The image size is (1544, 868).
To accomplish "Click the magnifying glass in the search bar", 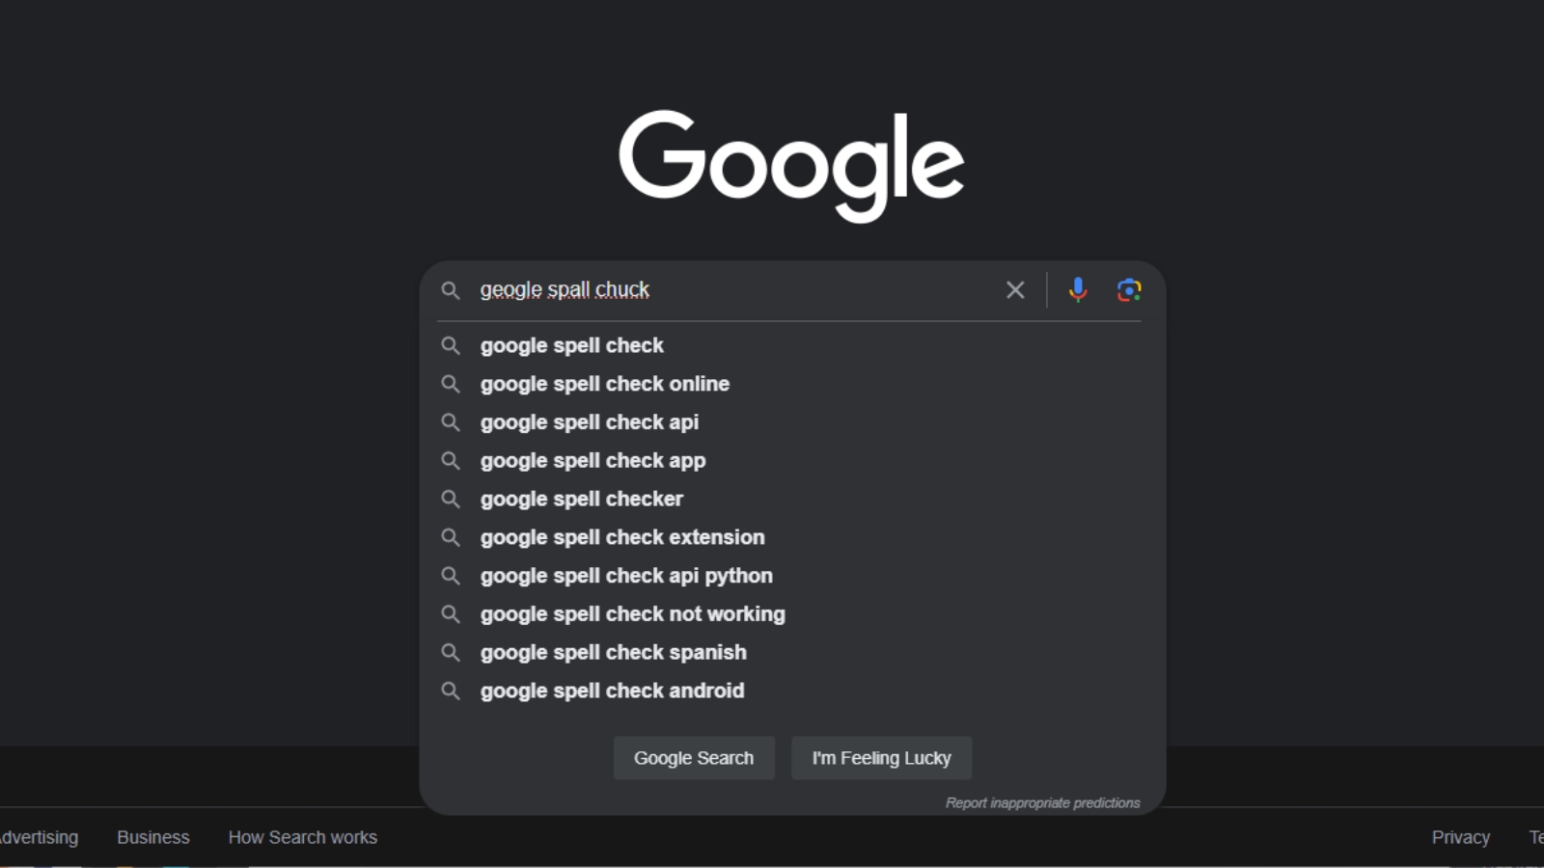I will pos(451,290).
